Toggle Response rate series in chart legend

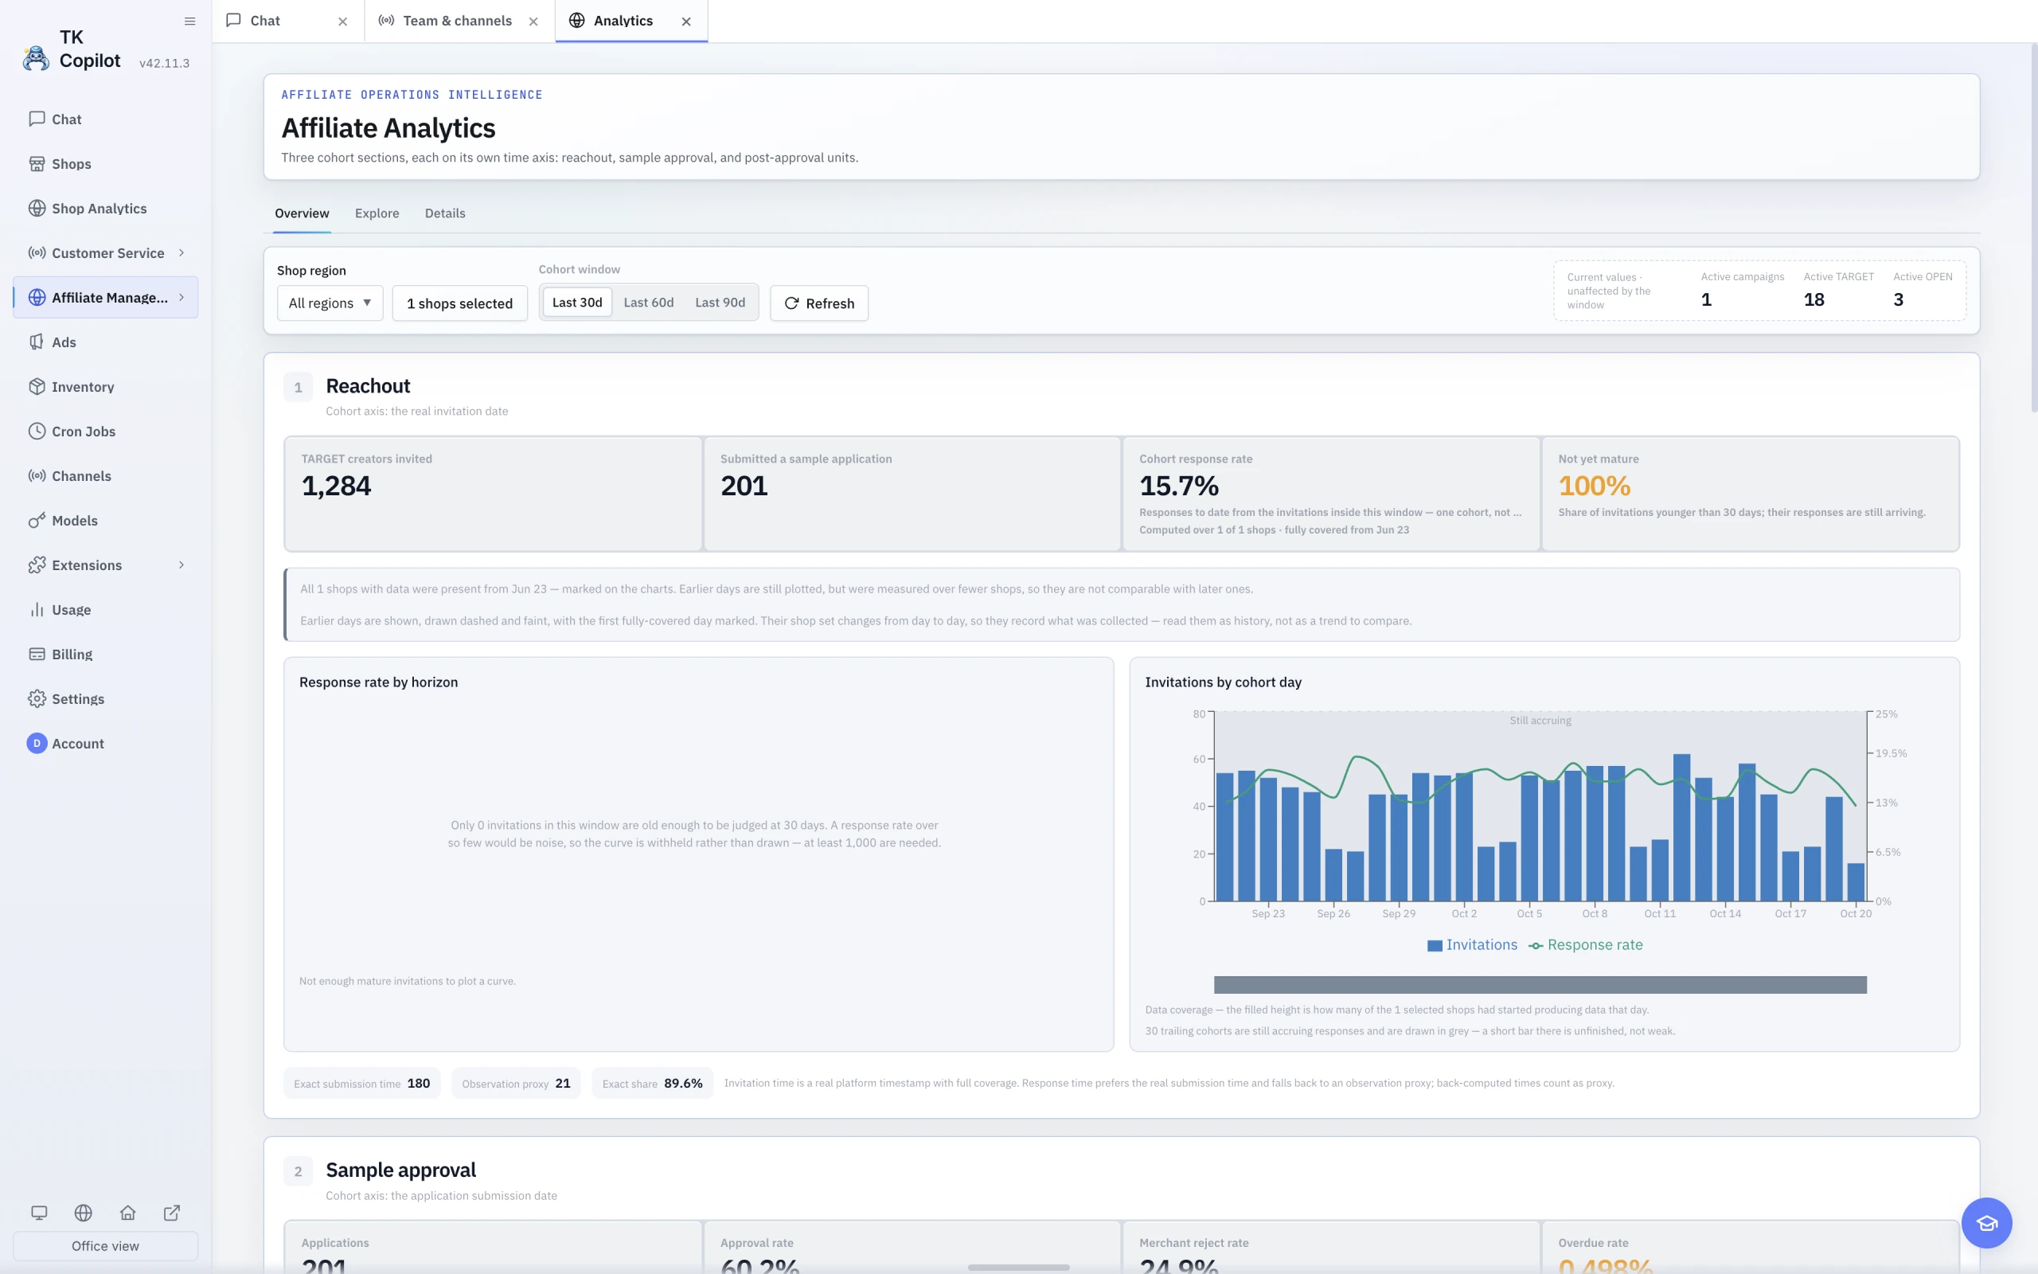tap(1586, 945)
